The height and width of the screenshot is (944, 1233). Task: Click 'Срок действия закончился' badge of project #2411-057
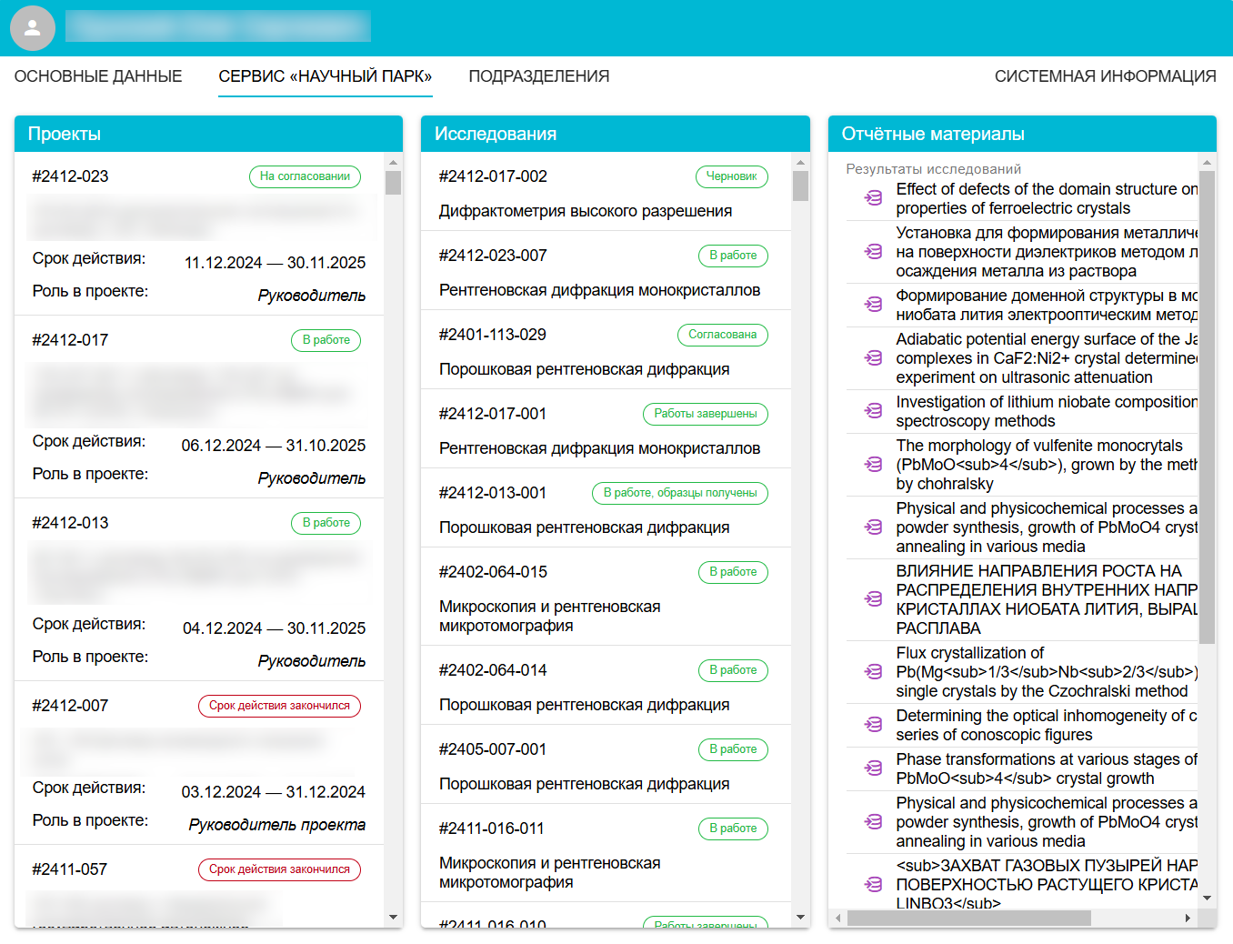[279, 869]
